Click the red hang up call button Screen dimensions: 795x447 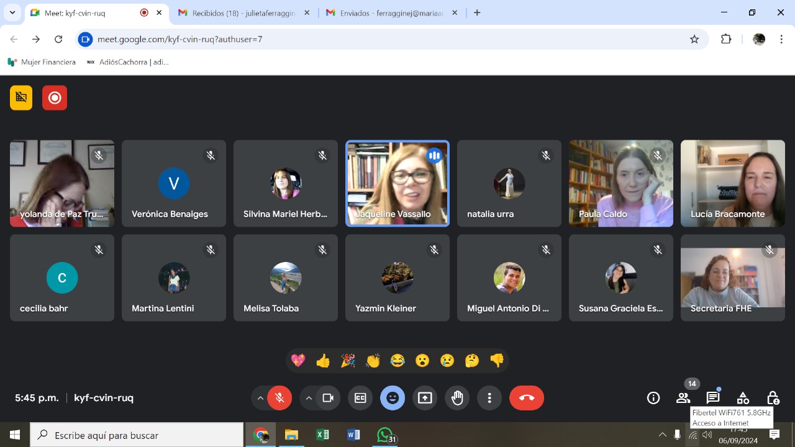coord(526,398)
